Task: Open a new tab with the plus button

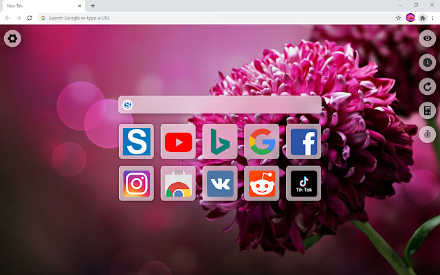Action: (x=93, y=5)
